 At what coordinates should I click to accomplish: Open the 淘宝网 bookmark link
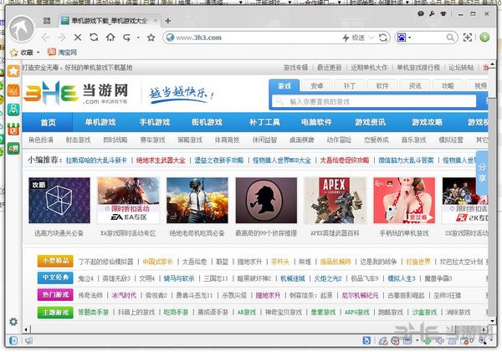(x=62, y=52)
